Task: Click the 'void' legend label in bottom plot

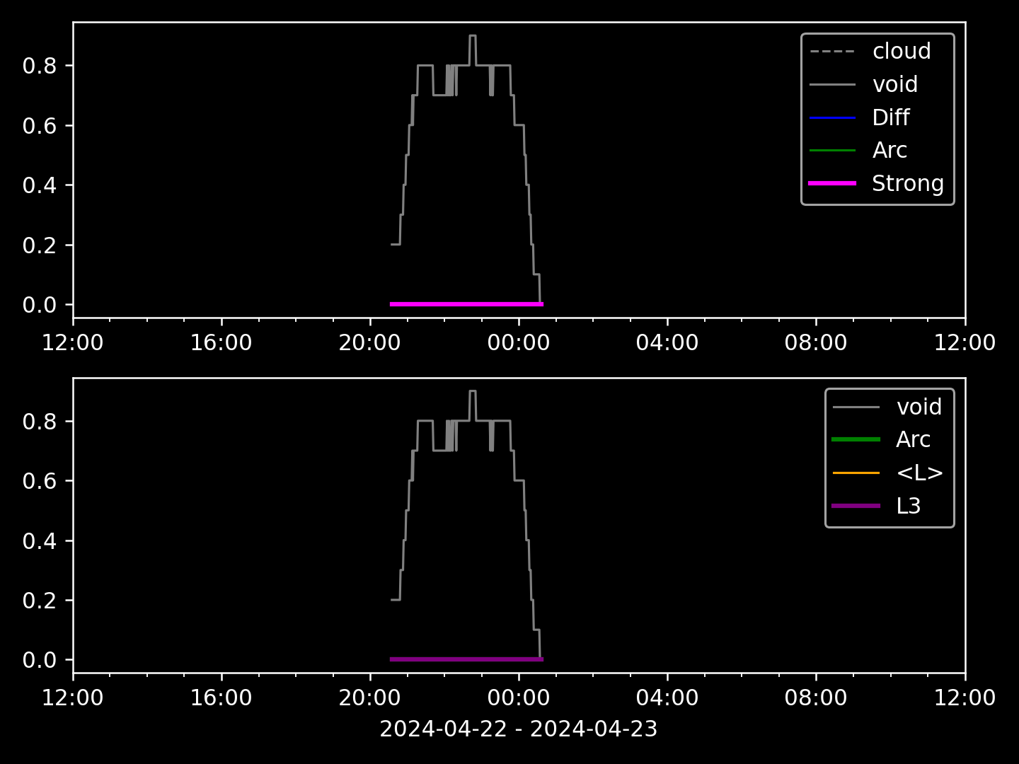Action: 919,407
